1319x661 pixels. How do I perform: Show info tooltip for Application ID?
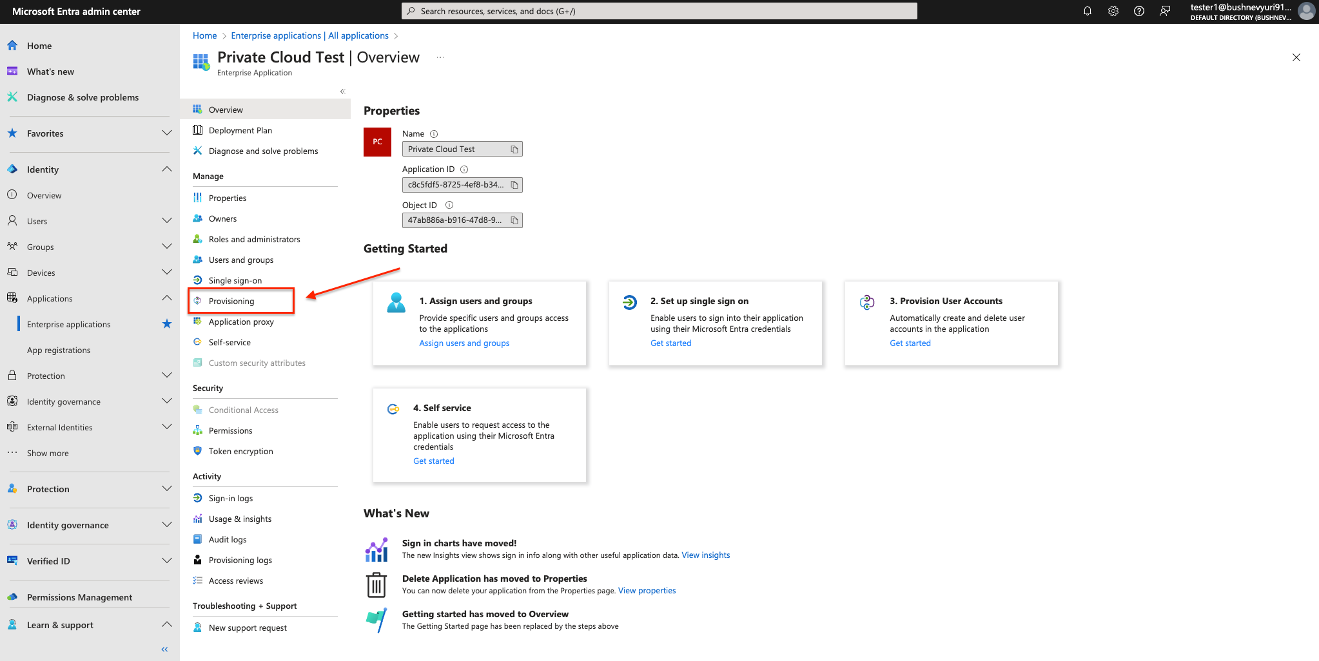coord(464,169)
